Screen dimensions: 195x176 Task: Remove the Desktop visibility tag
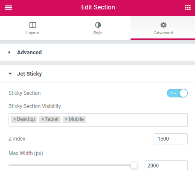15,119
